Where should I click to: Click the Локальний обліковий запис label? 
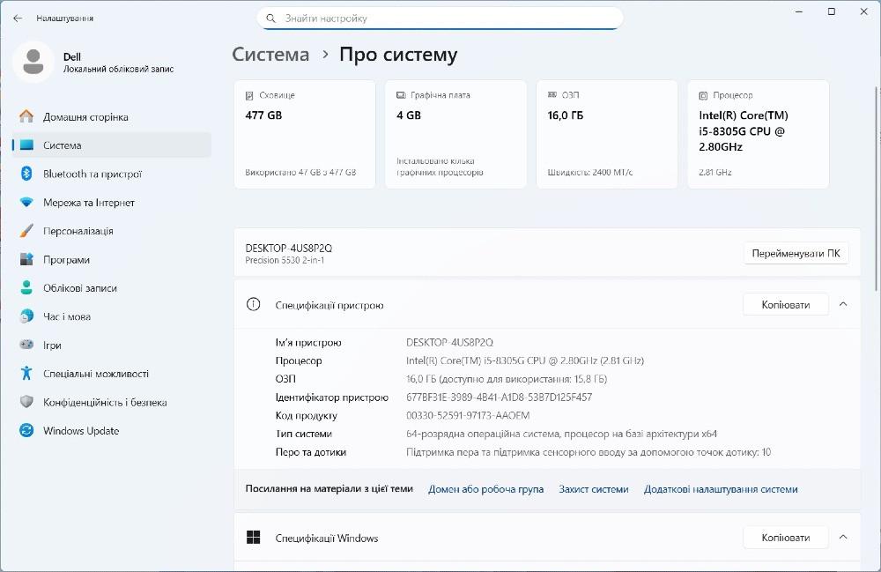[118, 69]
